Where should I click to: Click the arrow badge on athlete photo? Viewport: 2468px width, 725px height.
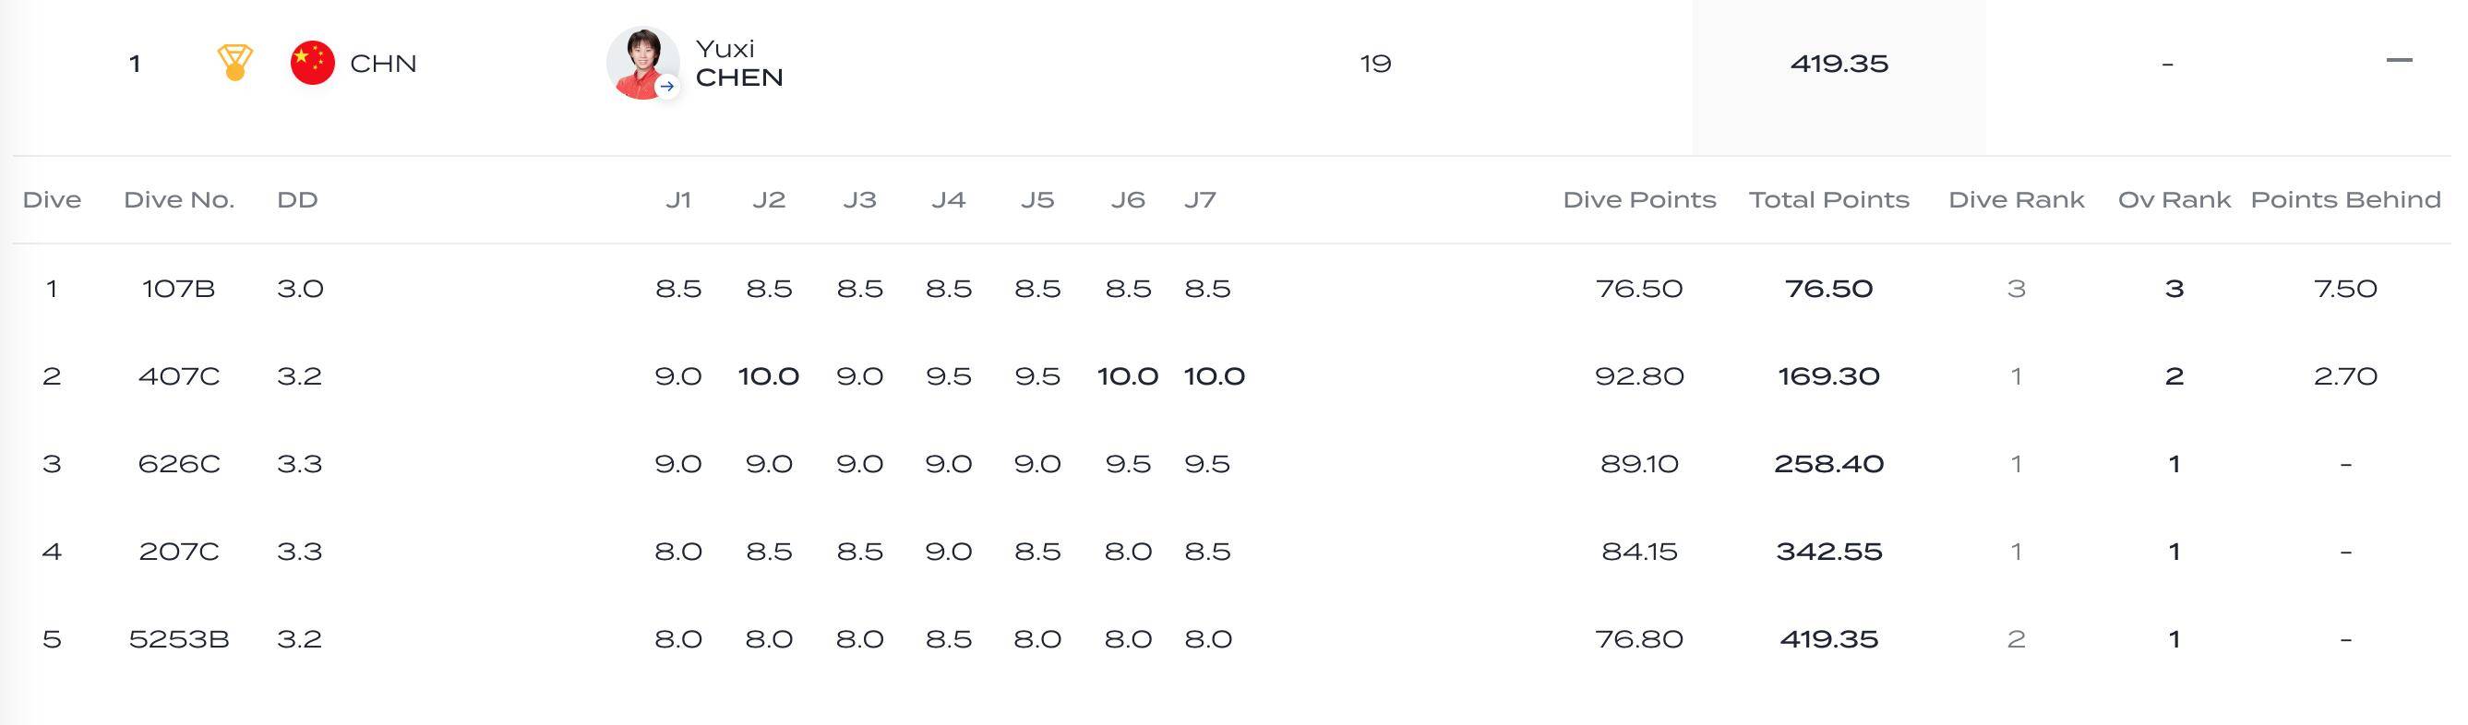tap(666, 86)
